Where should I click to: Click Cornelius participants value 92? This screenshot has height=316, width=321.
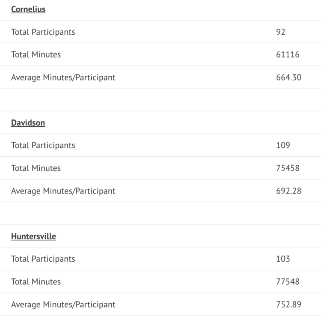pos(281,32)
